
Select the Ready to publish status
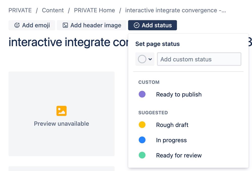179,94
